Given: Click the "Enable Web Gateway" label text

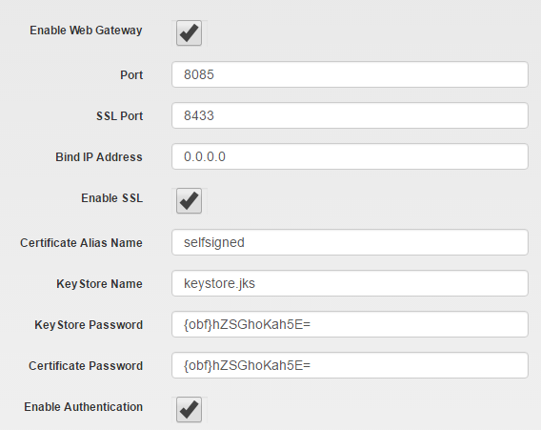Looking at the screenshot, I should click(x=86, y=31).
